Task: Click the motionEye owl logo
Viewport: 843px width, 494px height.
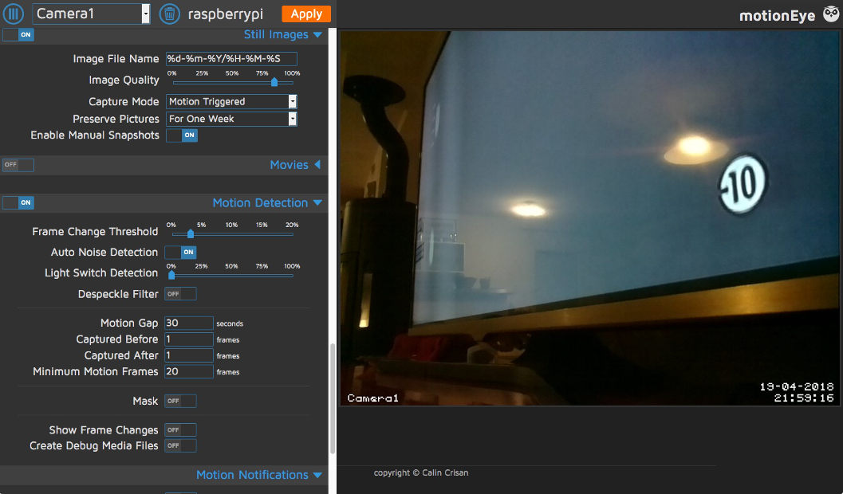Action: pyautogui.click(x=830, y=14)
